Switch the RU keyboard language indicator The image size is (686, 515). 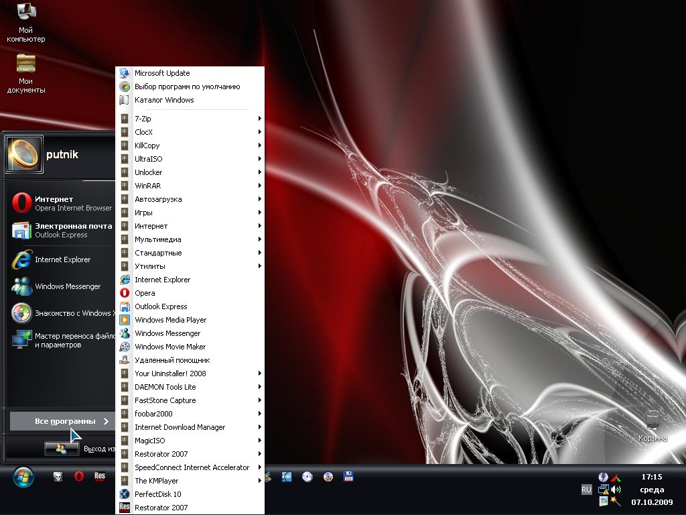[586, 490]
